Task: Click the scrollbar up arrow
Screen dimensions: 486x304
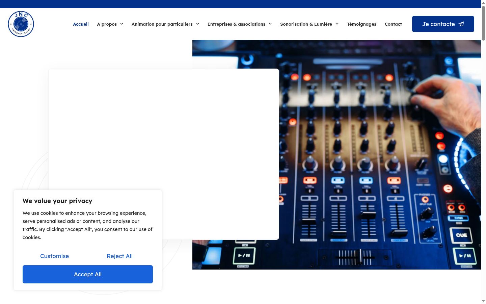Action: 483,2
